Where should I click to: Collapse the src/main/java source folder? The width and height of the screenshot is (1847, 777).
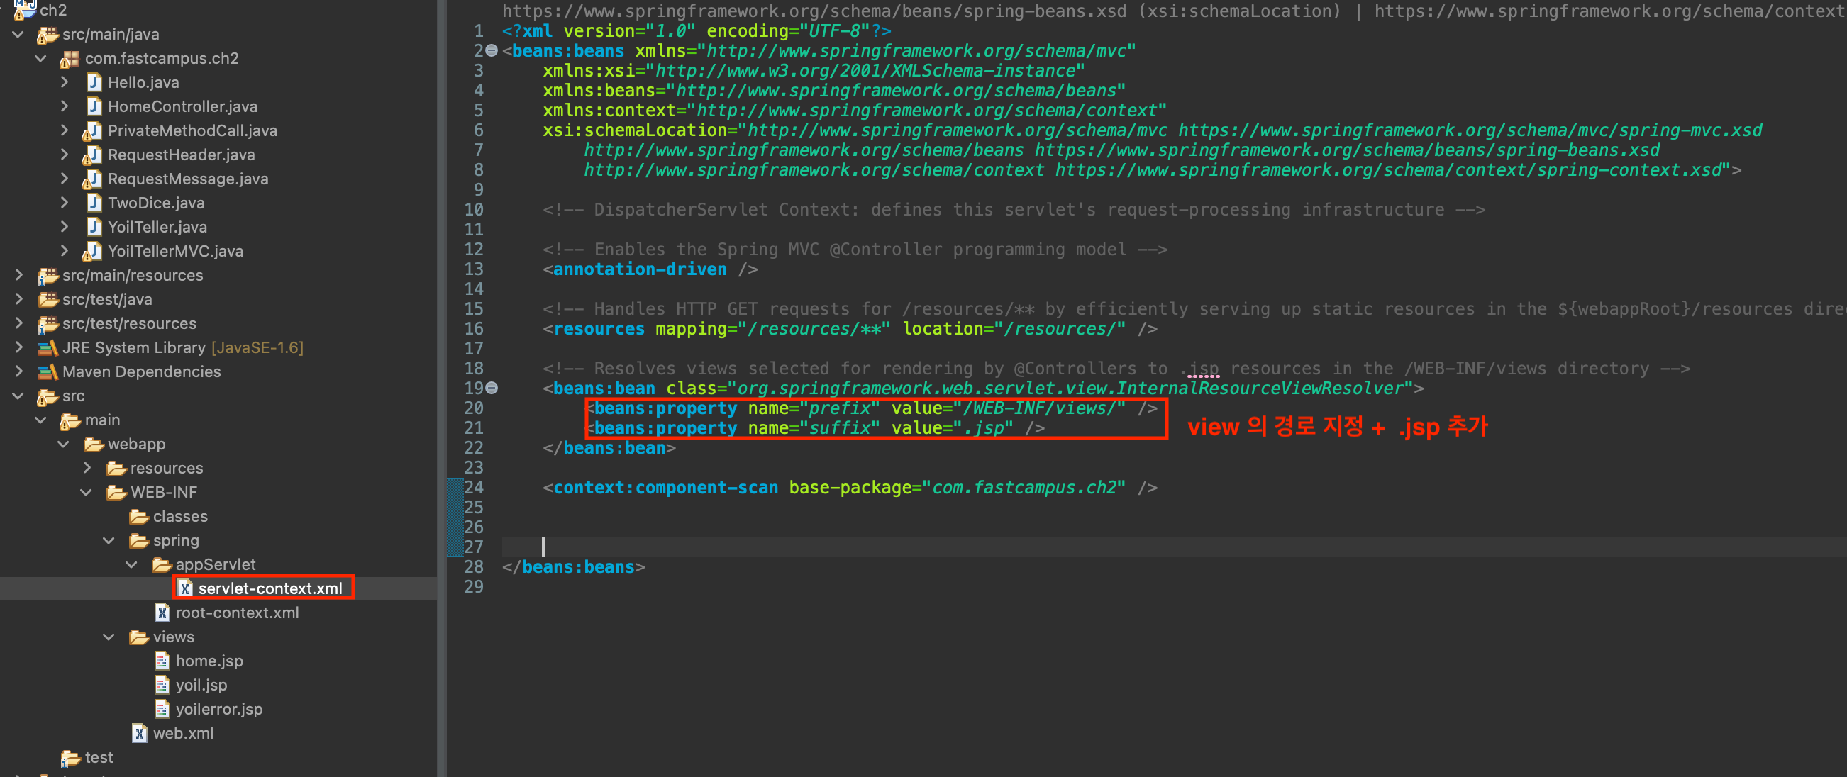point(18,35)
